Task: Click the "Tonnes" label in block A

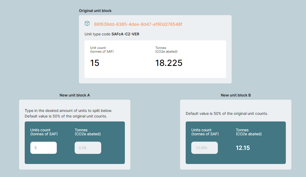Action: pyautogui.click(x=81, y=130)
